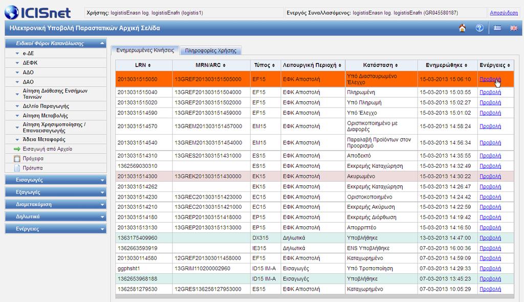Open the Πρότυπα menu entry
524x302 pixels.
[x=33, y=168]
